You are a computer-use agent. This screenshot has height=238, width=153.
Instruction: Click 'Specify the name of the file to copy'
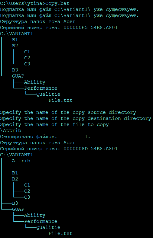(54, 125)
